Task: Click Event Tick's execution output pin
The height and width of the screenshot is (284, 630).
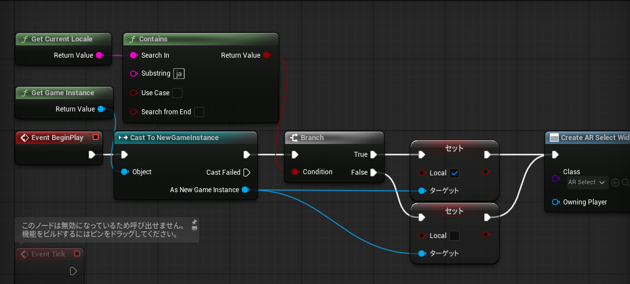Action: (x=73, y=272)
